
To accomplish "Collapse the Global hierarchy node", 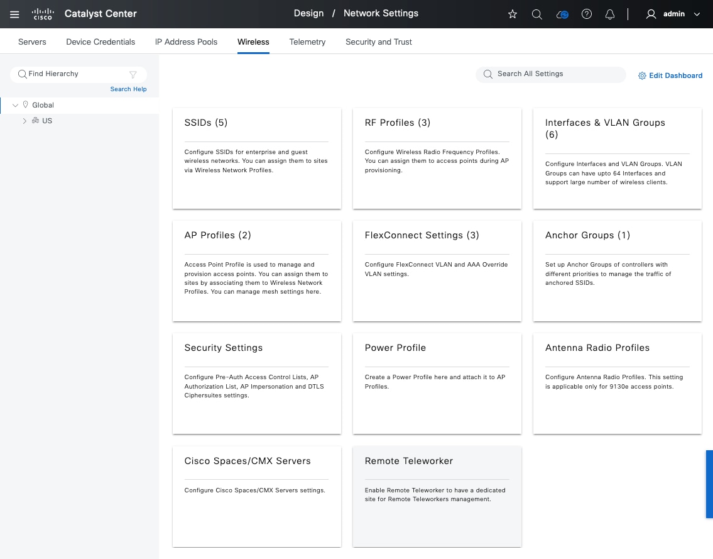I will 16,105.
